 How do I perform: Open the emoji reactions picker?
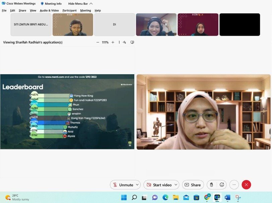[222, 185]
